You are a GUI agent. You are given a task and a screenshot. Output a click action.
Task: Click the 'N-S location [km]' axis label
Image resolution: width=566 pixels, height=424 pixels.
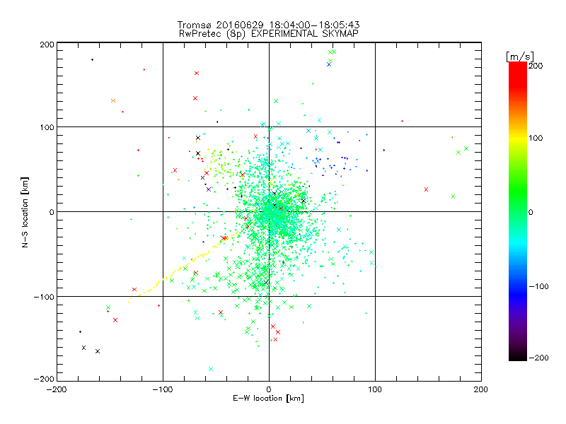tap(25, 213)
